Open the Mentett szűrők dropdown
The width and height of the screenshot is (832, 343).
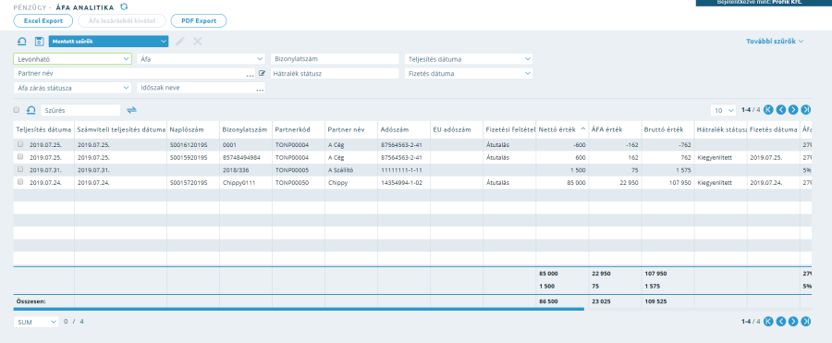coord(108,42)
